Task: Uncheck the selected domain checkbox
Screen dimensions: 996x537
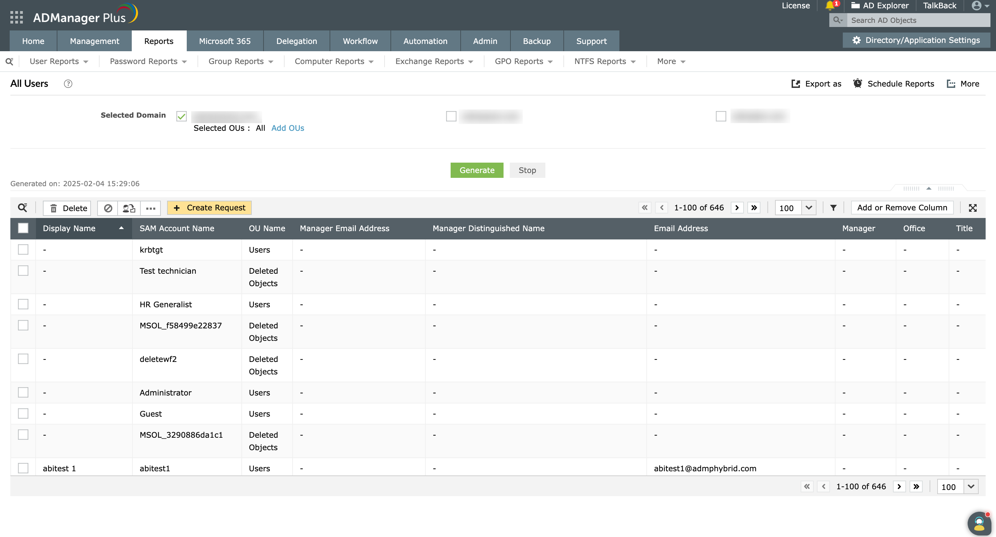Action: click(181, 116)
